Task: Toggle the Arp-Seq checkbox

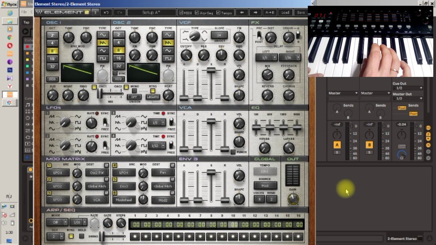Action: (197, 13)
